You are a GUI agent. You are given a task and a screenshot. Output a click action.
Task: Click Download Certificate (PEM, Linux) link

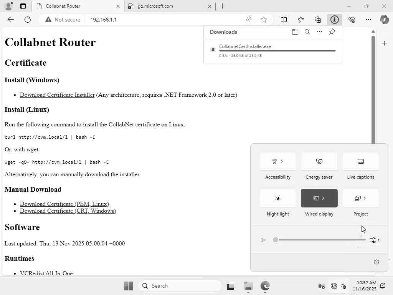(x=64, y=204)
